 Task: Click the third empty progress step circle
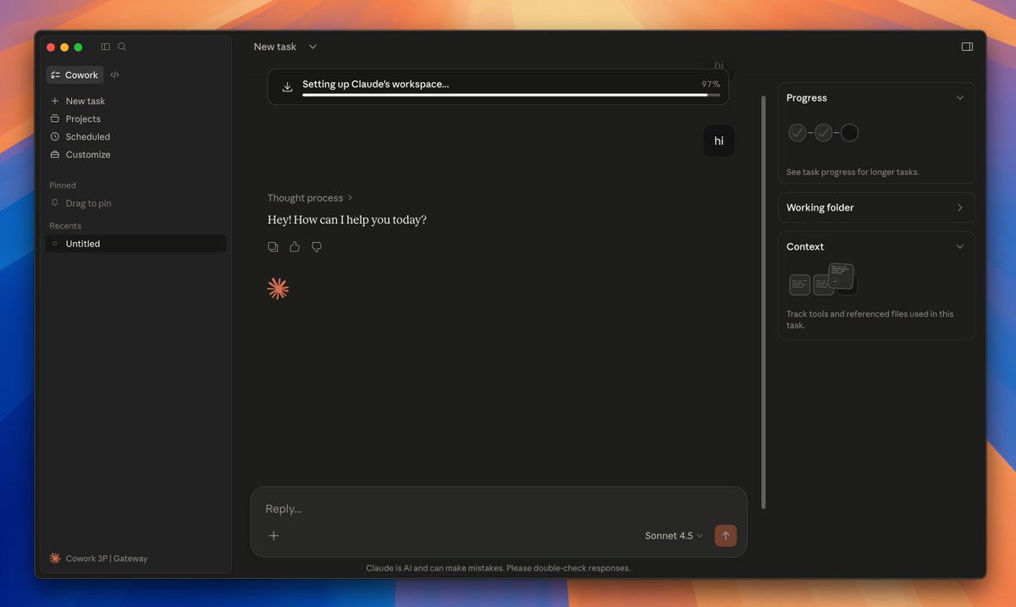pyautogui.click(x=849, y=132)
